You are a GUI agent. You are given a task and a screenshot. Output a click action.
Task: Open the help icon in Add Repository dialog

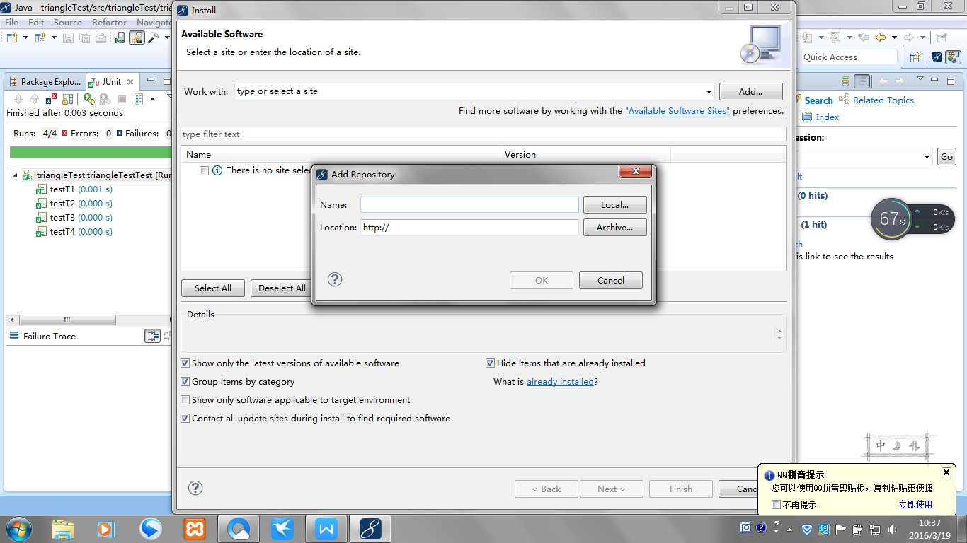[336, 279]
